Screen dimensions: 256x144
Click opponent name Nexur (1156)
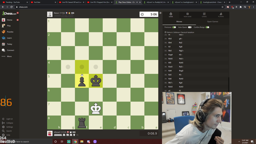59,13
